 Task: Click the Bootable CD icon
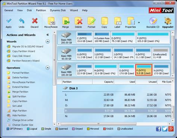pyautogui.click(x=153, y=21)
